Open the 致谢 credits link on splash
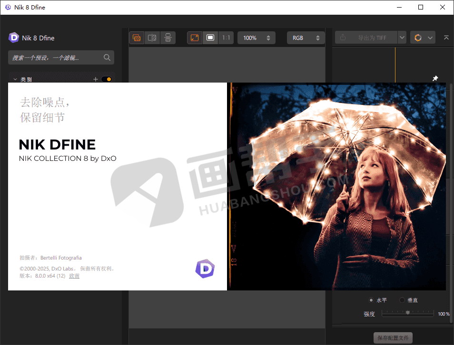 (74, 276)
